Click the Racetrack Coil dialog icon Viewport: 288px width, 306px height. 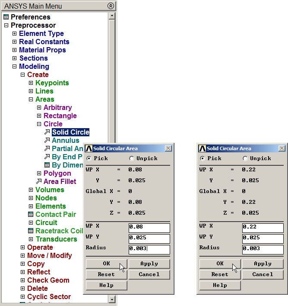point(31,231)
